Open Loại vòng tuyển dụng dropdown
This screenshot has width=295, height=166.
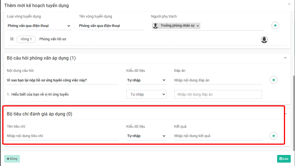click(39, 26)
